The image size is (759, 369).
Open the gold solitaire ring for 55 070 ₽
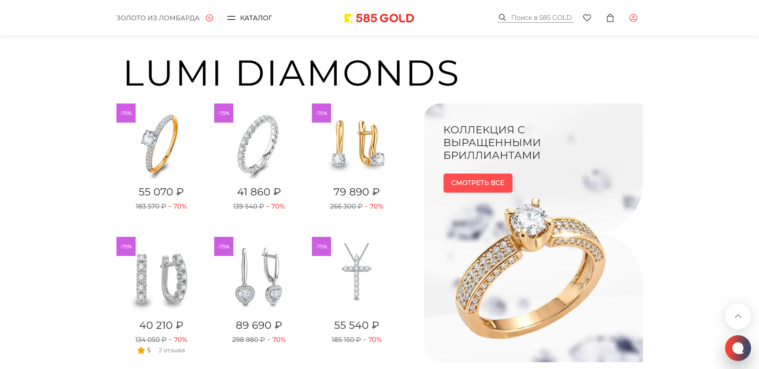pyautogui.click(x=161, y=146)
